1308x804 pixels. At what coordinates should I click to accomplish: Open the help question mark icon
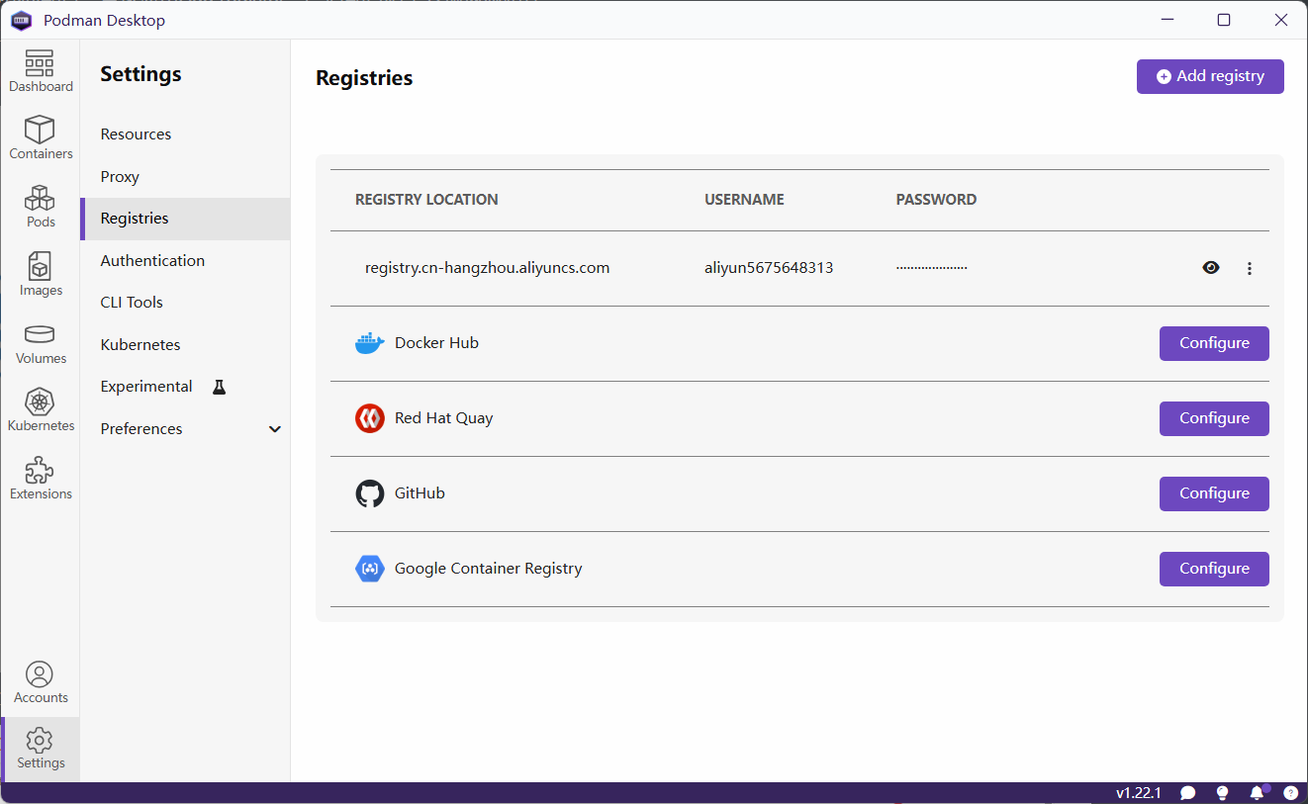1290,793
